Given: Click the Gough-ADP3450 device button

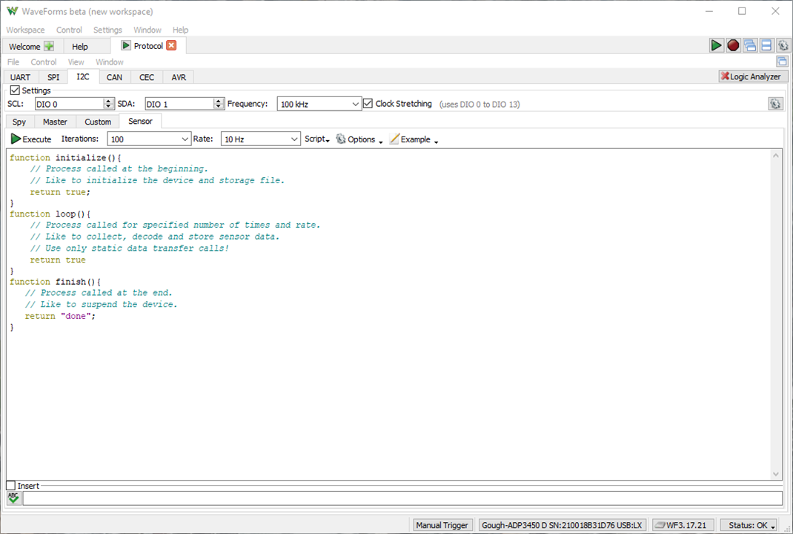Looking at the screenshot, I should [x=562, y=525].
